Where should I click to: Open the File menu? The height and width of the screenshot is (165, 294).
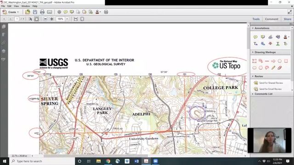tap(3, 6)
